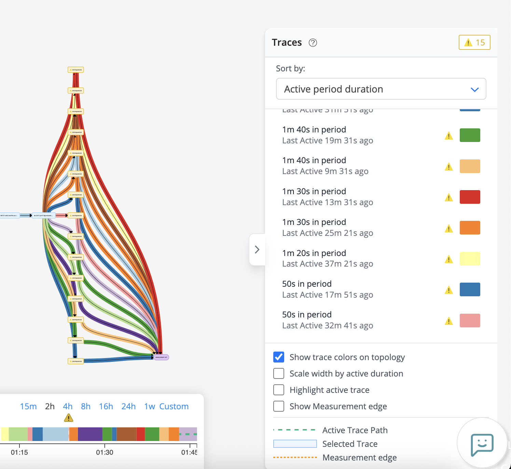511x469 pixels.
Task: Open the Custom time range option
Action: tap(174, 406)
